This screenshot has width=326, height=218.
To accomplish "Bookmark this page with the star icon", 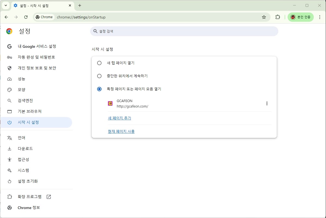I will click(264, 17).
